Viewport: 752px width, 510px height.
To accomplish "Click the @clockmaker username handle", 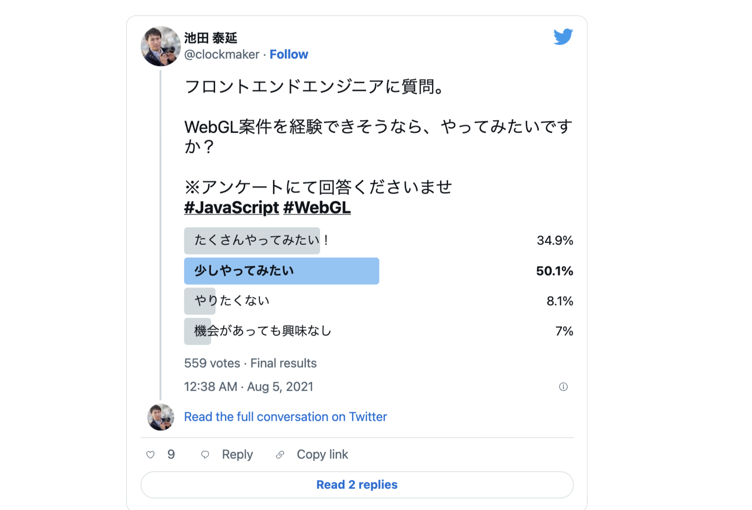I will click(222, 55).
